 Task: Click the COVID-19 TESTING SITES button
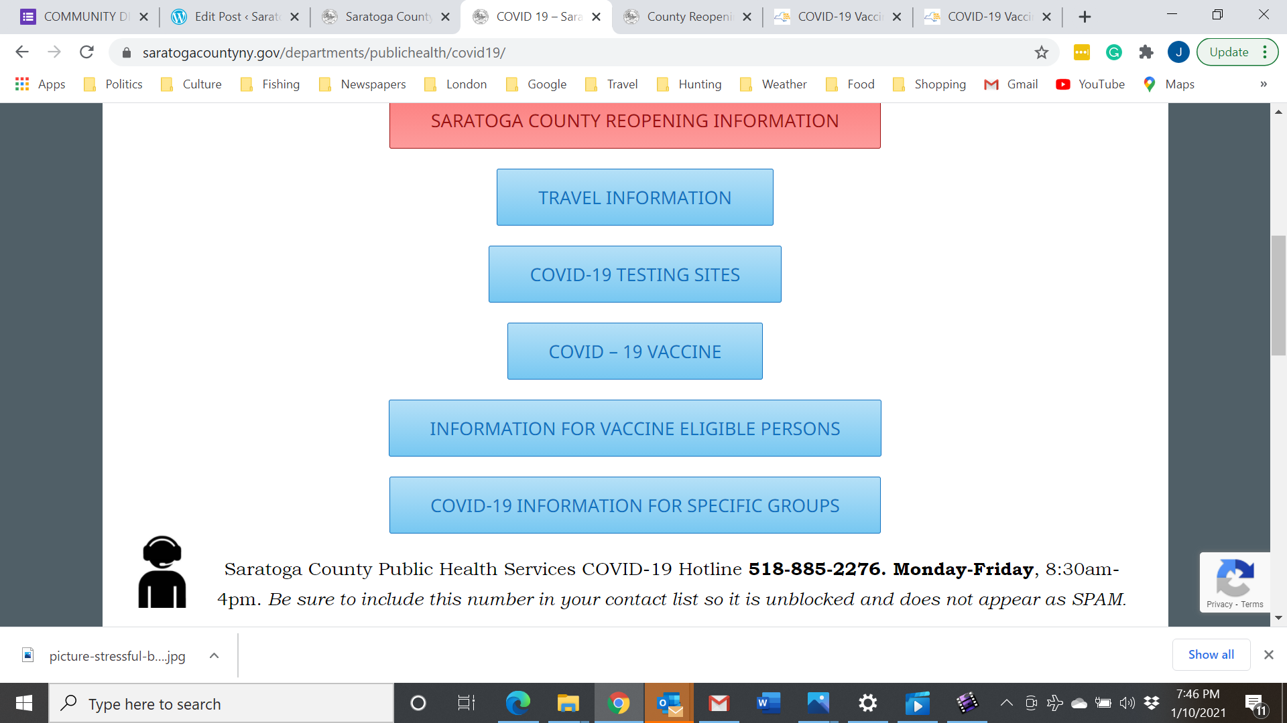634,274
